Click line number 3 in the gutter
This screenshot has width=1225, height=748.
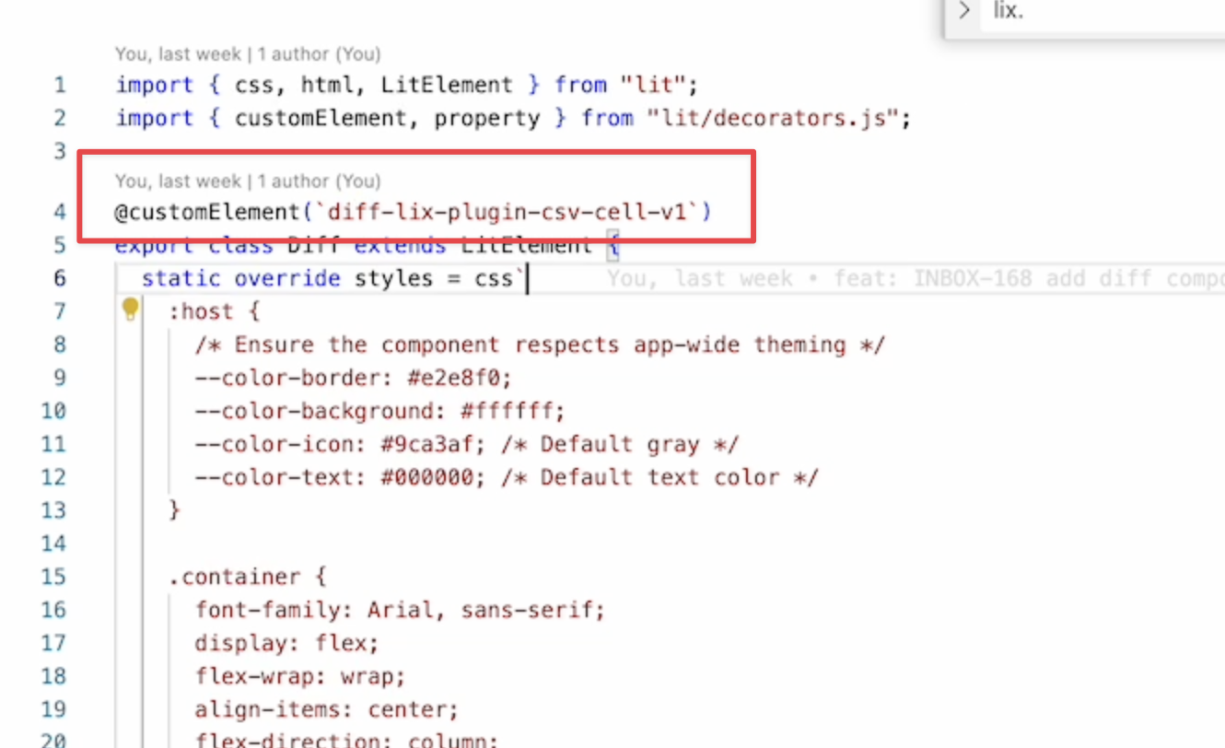pyautogui.click(x=60, y=151)
